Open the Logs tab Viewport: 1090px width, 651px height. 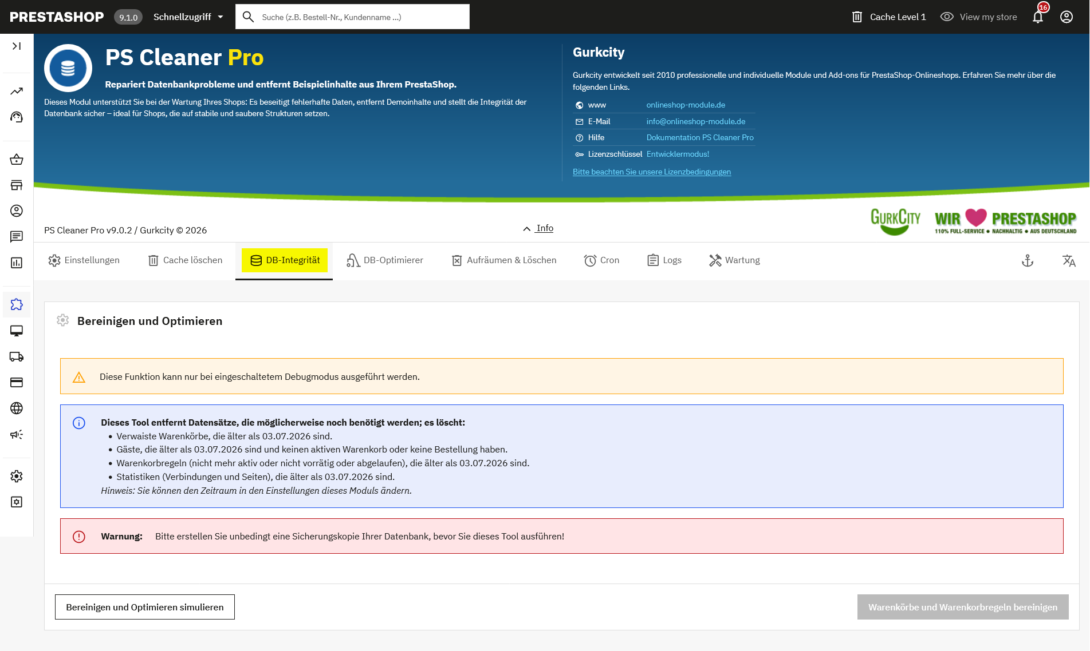[x=664, y=260]
